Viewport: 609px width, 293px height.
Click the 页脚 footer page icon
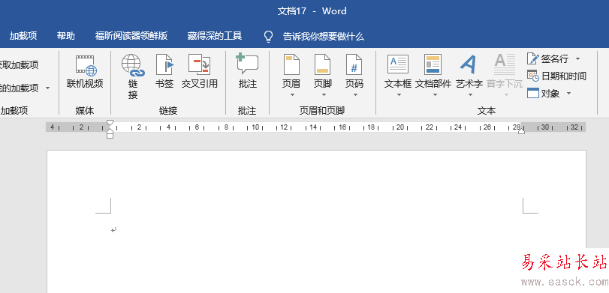pos(322,64)
